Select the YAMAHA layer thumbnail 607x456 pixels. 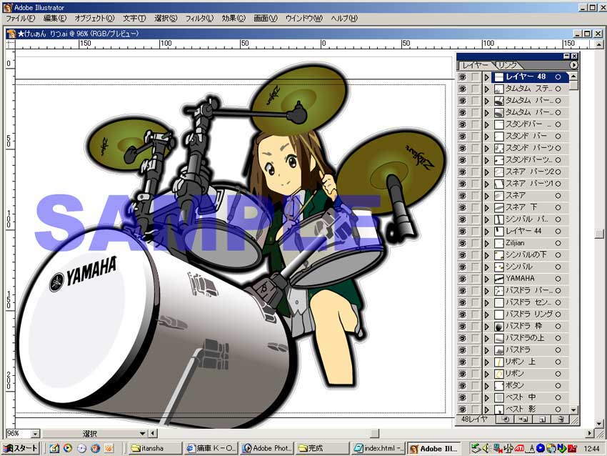(x=499, y=279)
